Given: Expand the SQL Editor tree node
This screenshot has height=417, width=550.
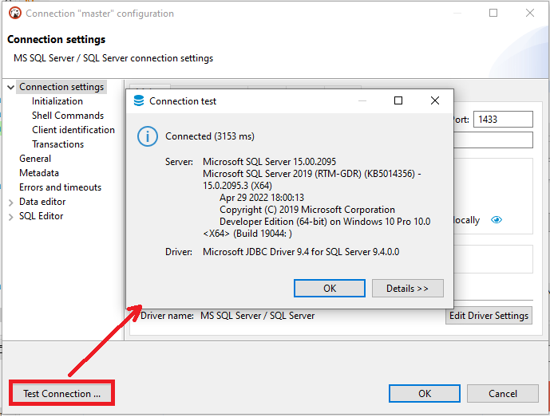Looking at the screenshot, I should [11, 217].
